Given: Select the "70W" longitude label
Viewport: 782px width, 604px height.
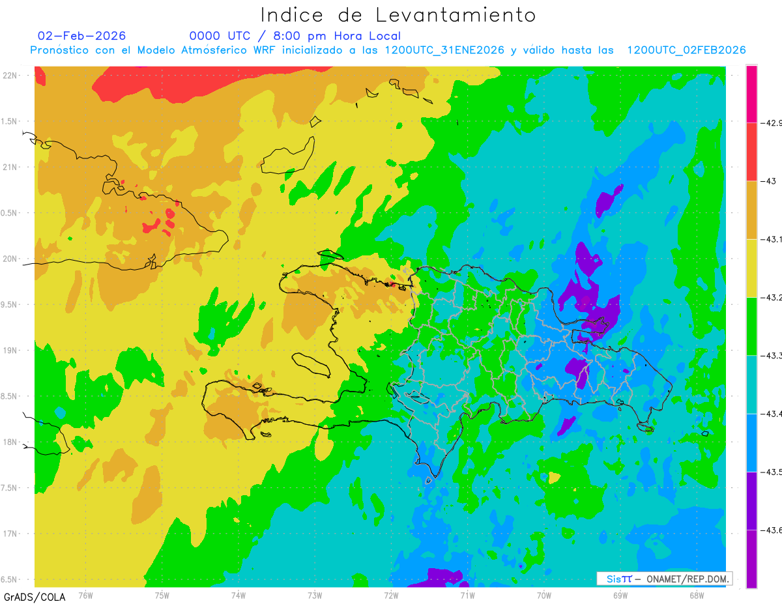Looking at the screenshot, I should pyautogui.click(x=544, y=595).
